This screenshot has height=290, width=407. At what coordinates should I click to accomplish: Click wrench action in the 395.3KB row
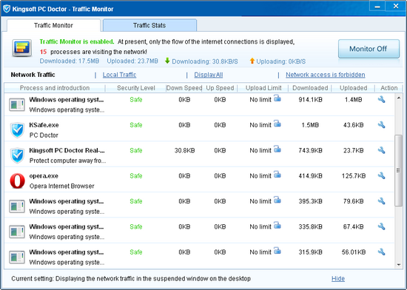[381, 201]
